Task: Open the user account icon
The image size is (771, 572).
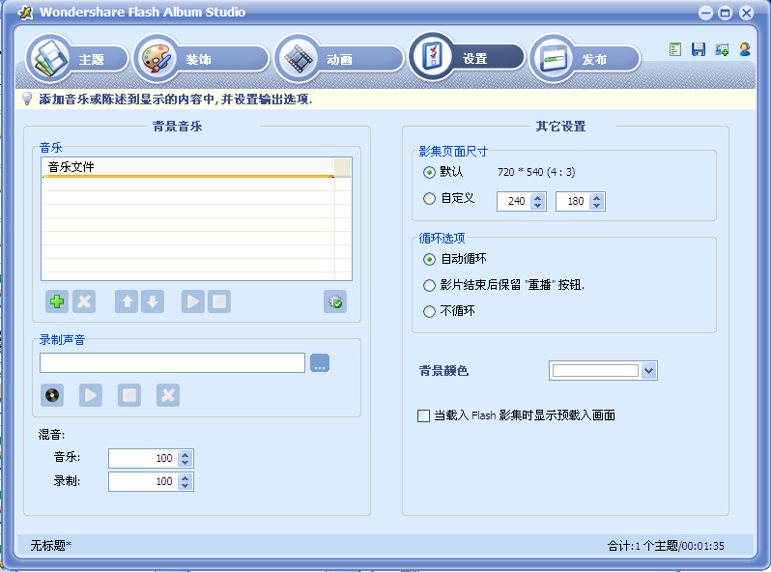Action: coord(745,49)
